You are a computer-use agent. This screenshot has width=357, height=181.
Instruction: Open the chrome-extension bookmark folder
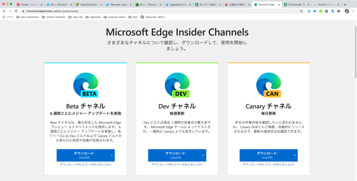pyautogui.click(x=54, y=17)
